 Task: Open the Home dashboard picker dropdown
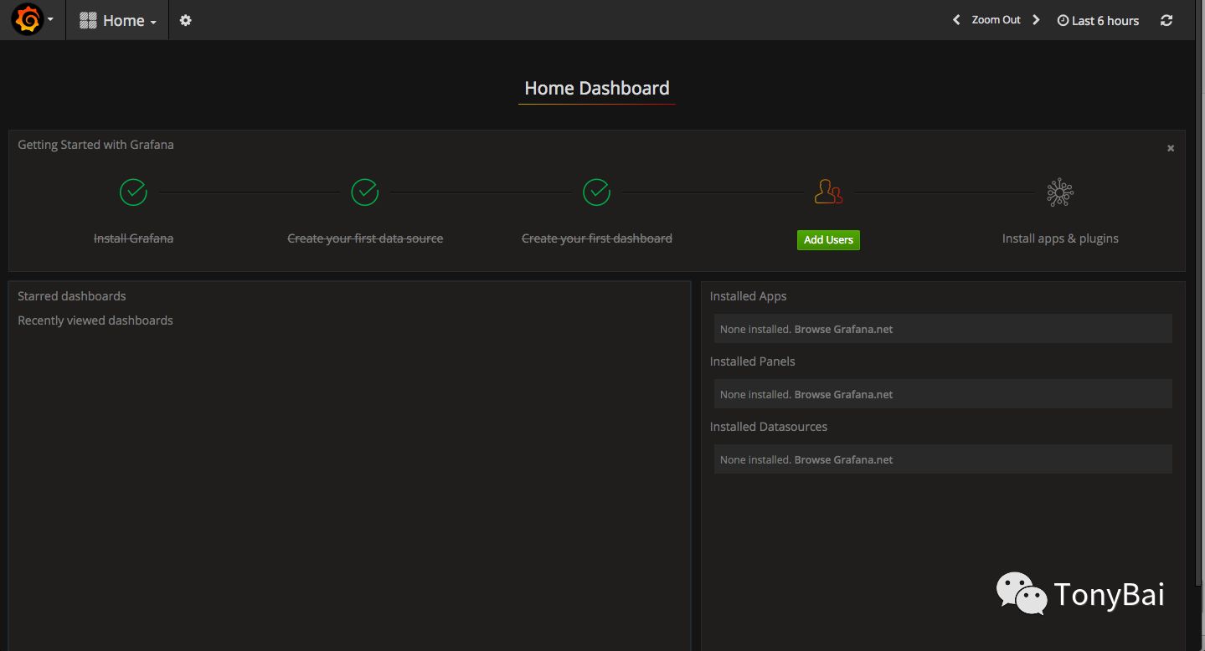pos(118,20)
